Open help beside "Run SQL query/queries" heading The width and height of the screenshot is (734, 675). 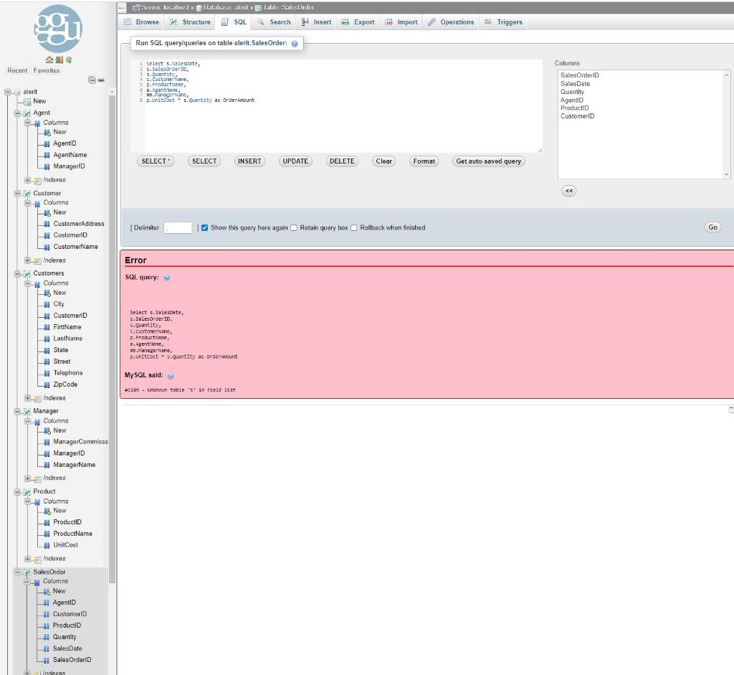click(x=294, y=44)
